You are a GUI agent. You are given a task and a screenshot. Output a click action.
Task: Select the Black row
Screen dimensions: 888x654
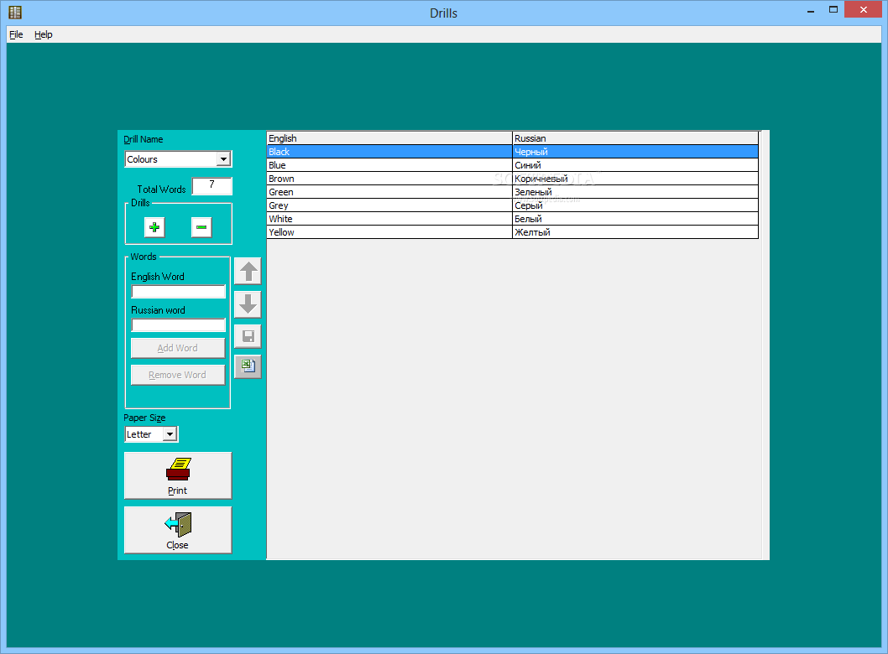513,152
